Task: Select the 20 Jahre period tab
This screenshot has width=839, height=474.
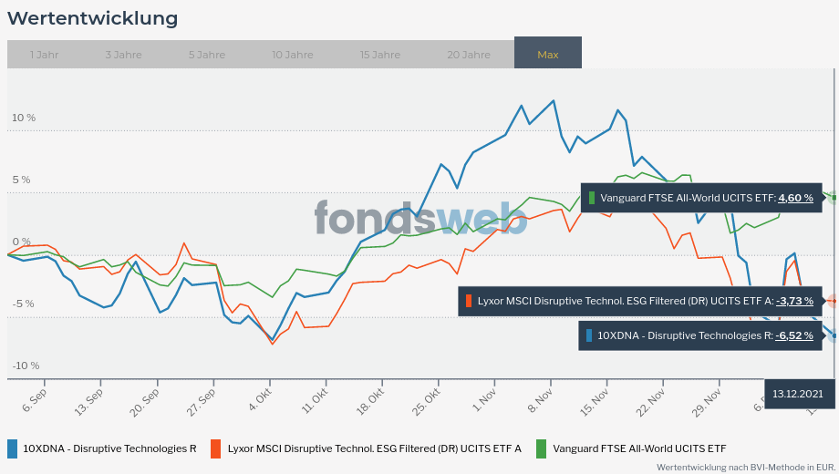Action: 468,55
